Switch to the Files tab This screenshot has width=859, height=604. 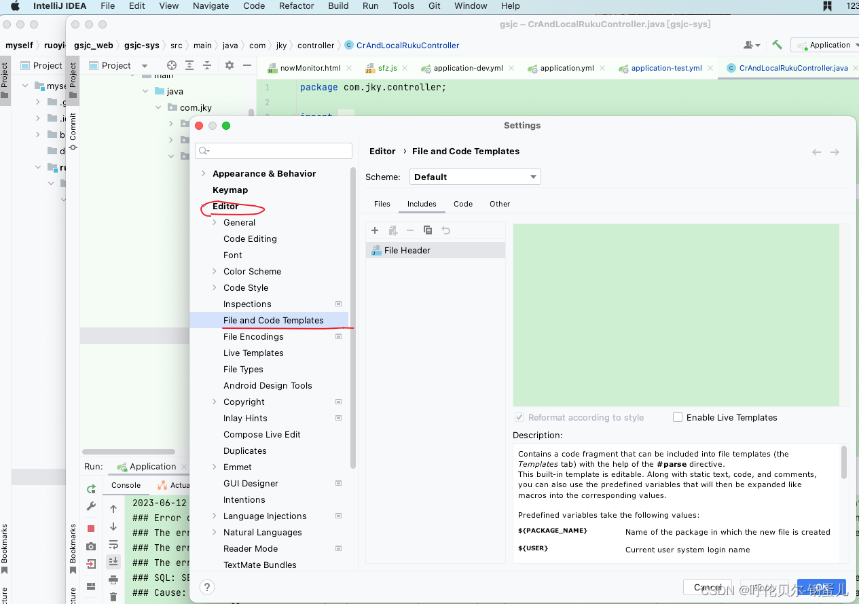(x=382, y=204)
